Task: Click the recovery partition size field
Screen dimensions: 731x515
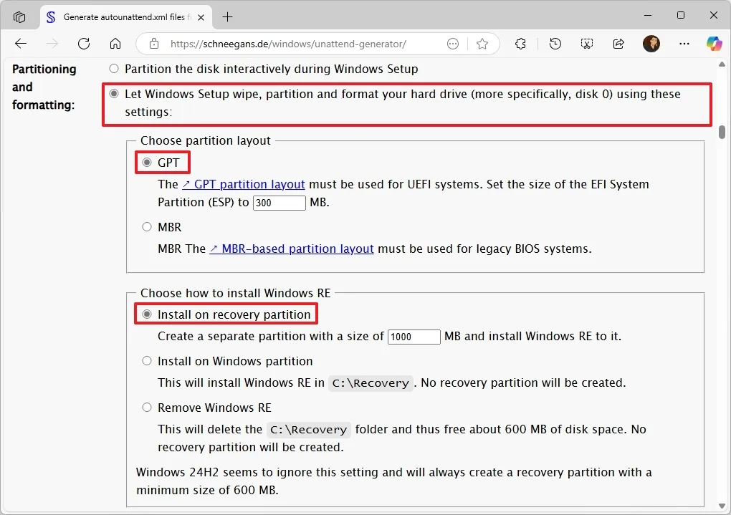Action: [414, 337]
